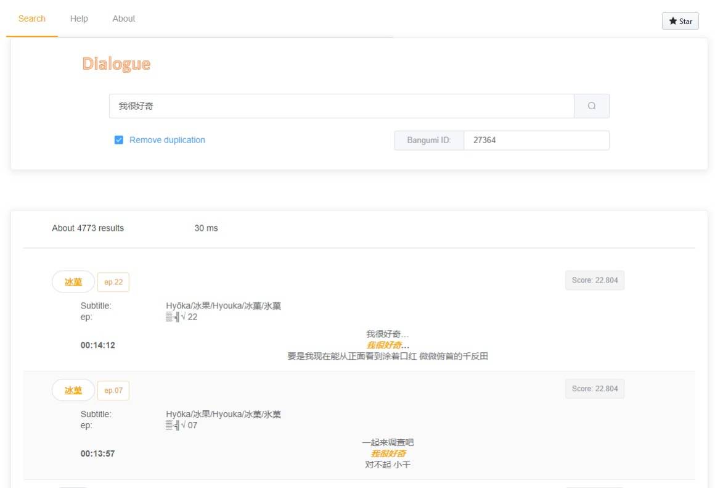Switch to the About tab
715x488 pixels.
pos(123,19)
